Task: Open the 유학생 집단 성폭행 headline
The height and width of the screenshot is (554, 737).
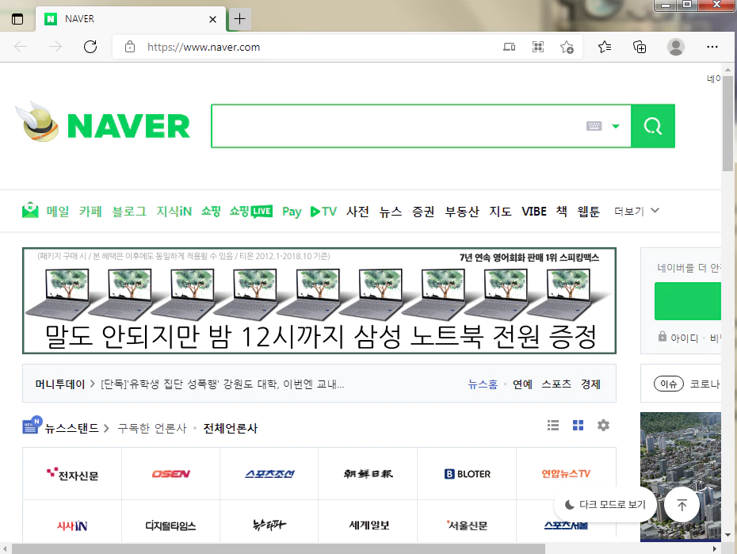Action: 223,384
